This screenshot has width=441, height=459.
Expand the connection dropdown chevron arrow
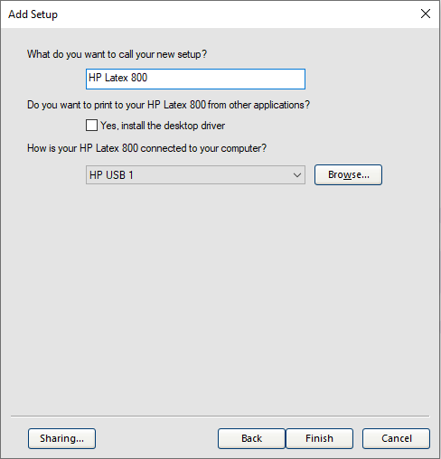tap(297, 175)
